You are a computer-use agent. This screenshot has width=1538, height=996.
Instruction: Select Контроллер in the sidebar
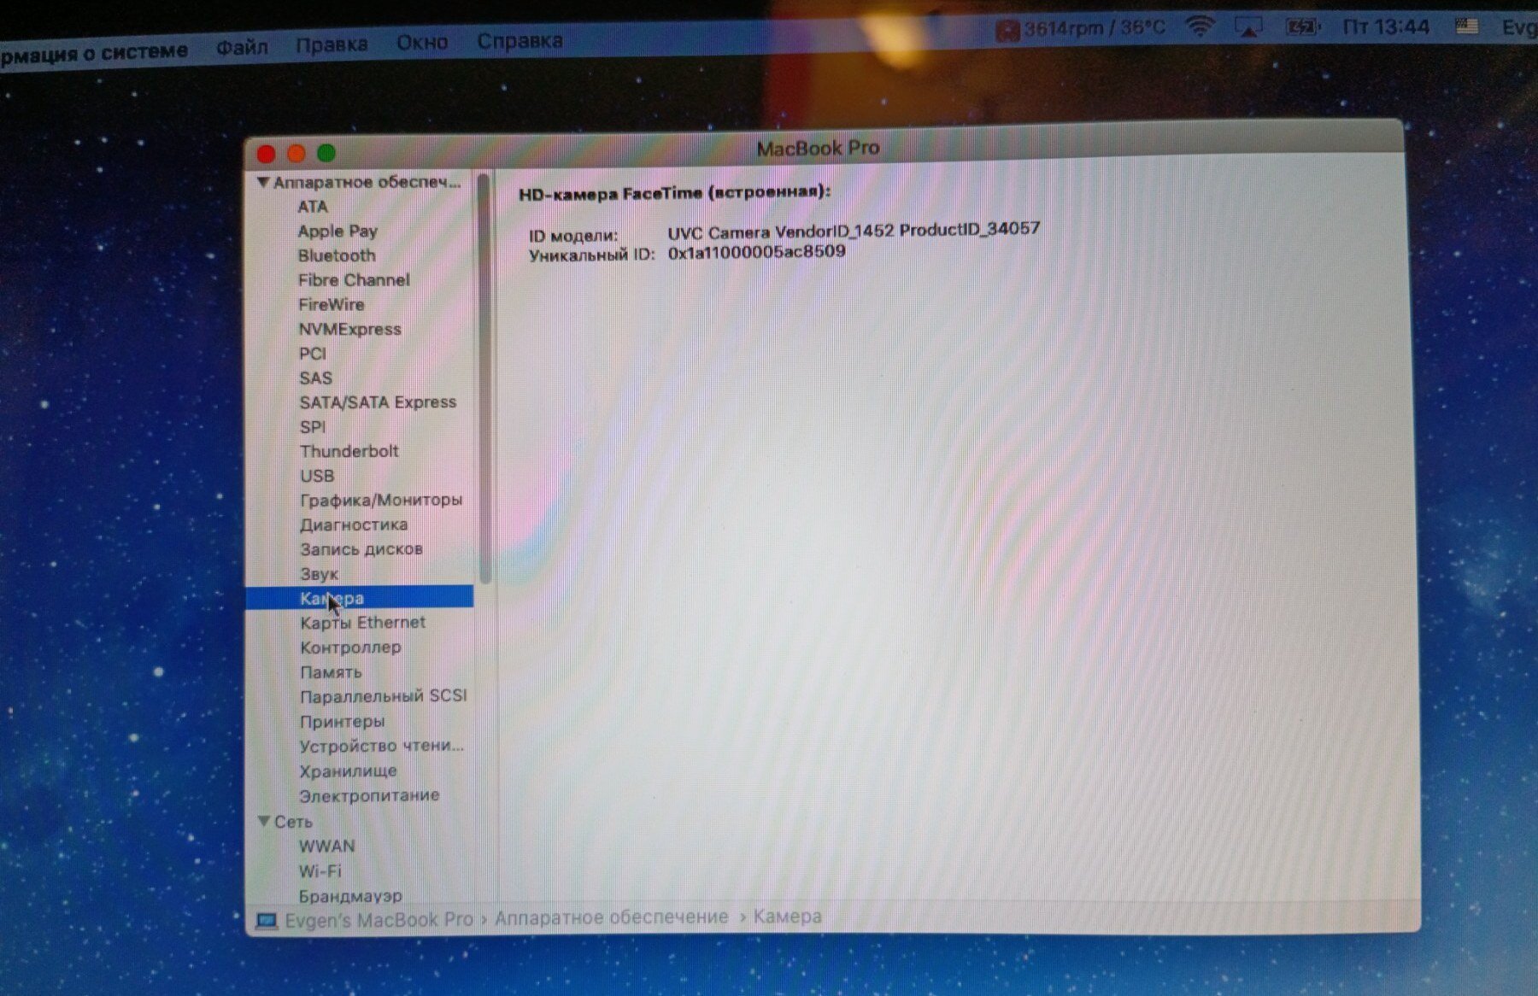(350, 647)
